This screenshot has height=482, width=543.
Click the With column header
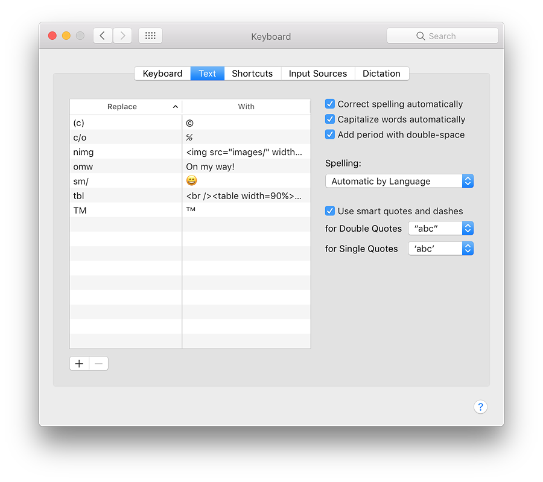pyautogui.click(x=246, y=107)
